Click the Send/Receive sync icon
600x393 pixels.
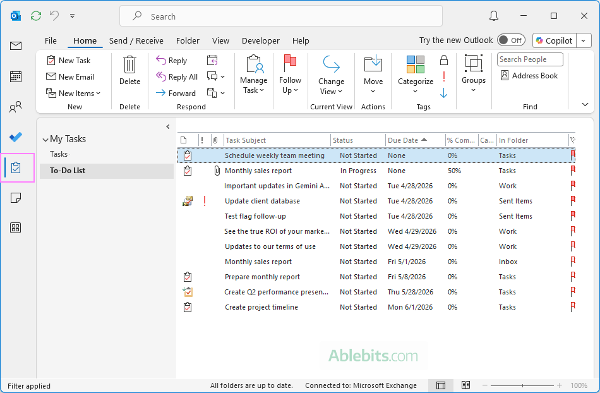pos(36,16)
